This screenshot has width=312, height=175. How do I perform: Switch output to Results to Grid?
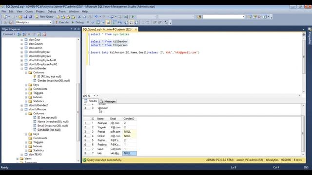click(132, 22)
